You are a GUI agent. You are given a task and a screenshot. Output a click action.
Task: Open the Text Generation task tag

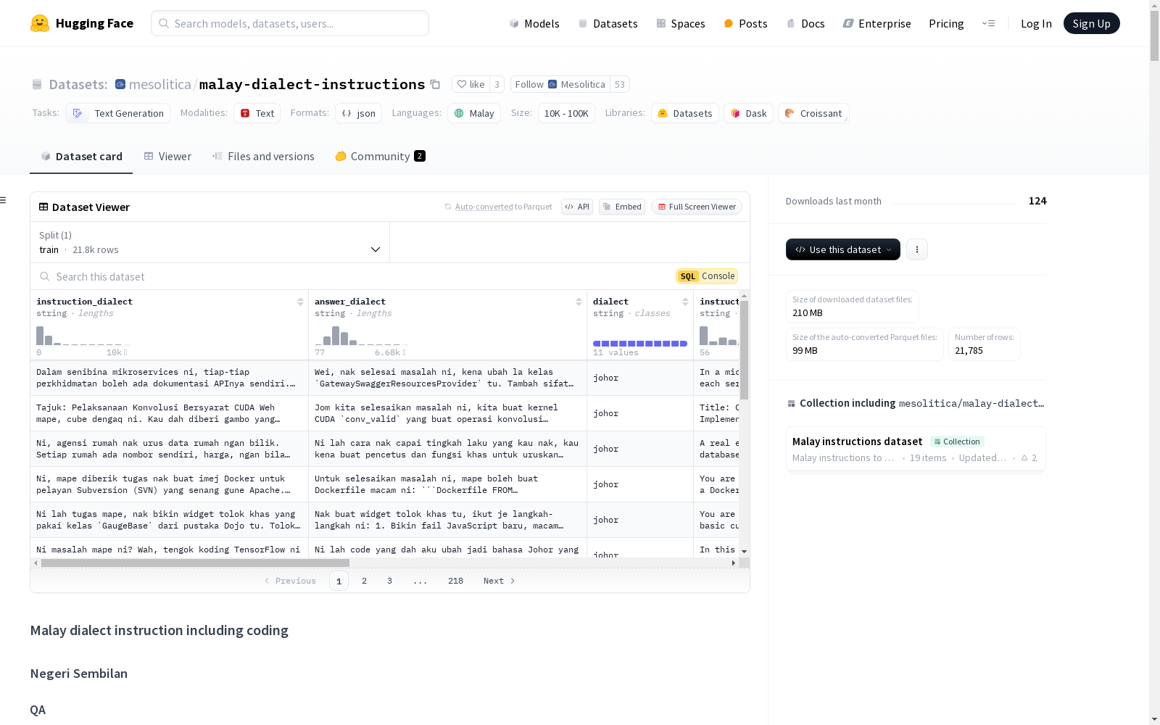click(x=118, y=113)
